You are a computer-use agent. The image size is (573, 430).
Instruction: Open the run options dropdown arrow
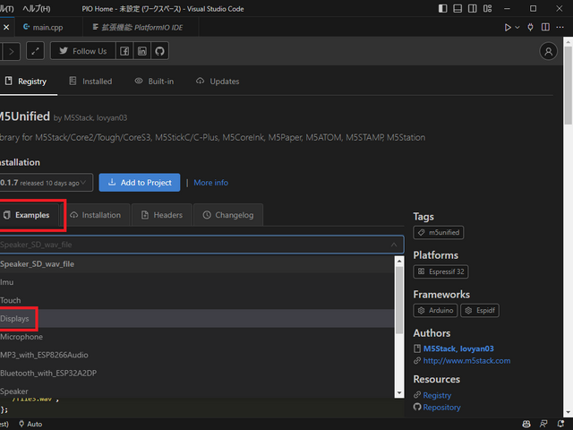[517, 28]
